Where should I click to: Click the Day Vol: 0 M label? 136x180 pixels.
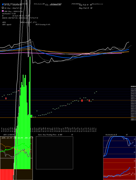pos(85,8)
